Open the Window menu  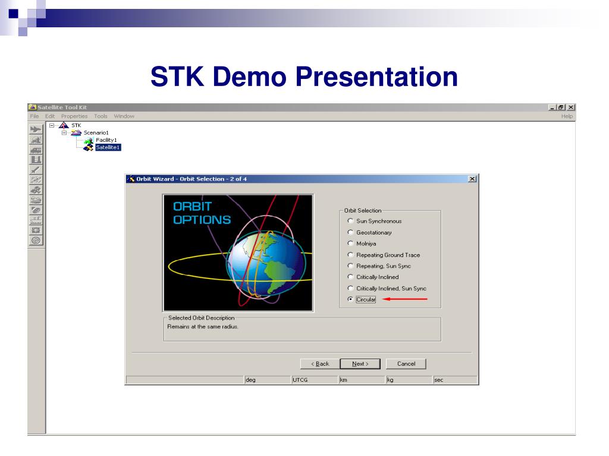(124, 116)
